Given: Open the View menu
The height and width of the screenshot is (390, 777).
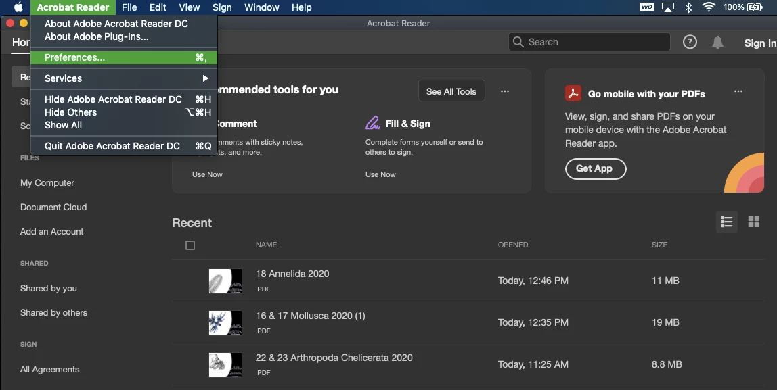Looking at the screenshot, I should 190,7.
